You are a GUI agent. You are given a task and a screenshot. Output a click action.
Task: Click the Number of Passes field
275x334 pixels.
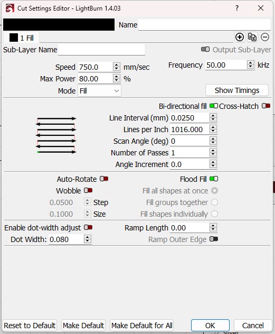click(189, 153)
